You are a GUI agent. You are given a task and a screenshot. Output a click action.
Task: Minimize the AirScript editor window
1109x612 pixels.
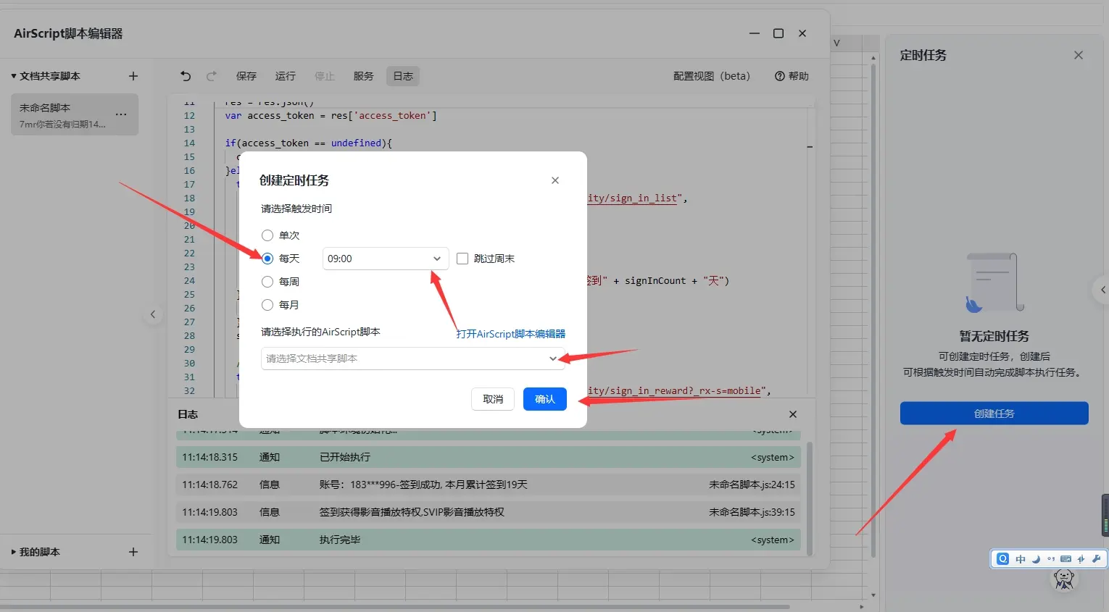coord(755,33)
